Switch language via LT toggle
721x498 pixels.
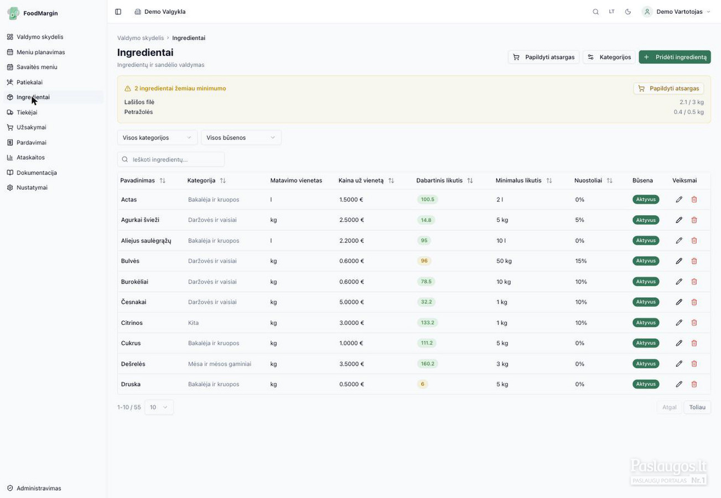[x=611, y=12]
